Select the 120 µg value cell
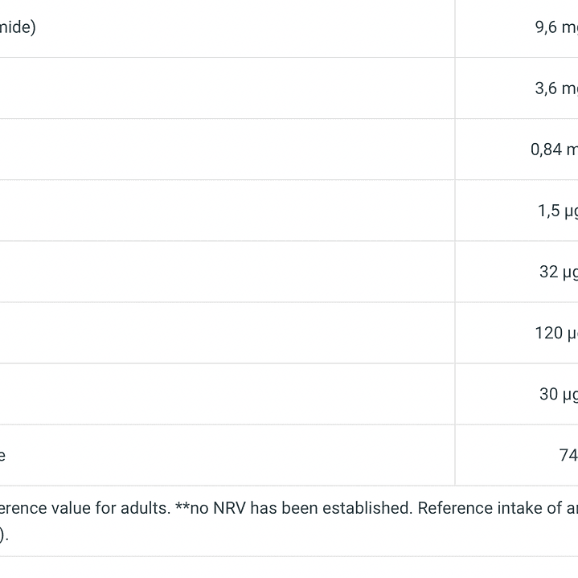Screen dimensions: 578x578 (x=556, y=333)
